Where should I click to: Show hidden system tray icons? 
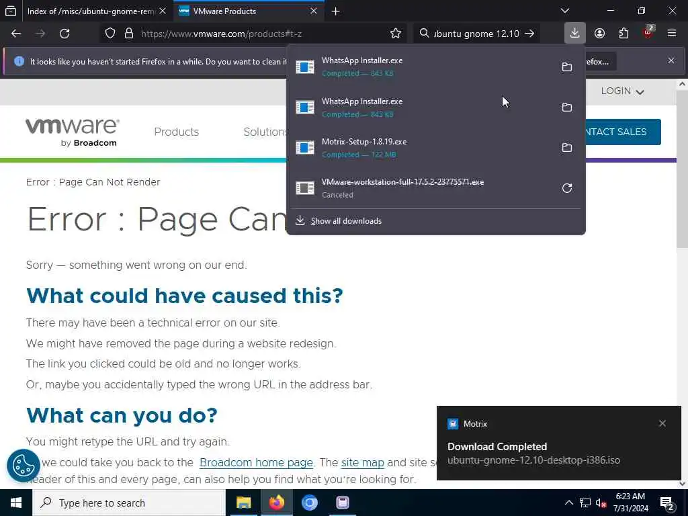(x=568, y=503)
